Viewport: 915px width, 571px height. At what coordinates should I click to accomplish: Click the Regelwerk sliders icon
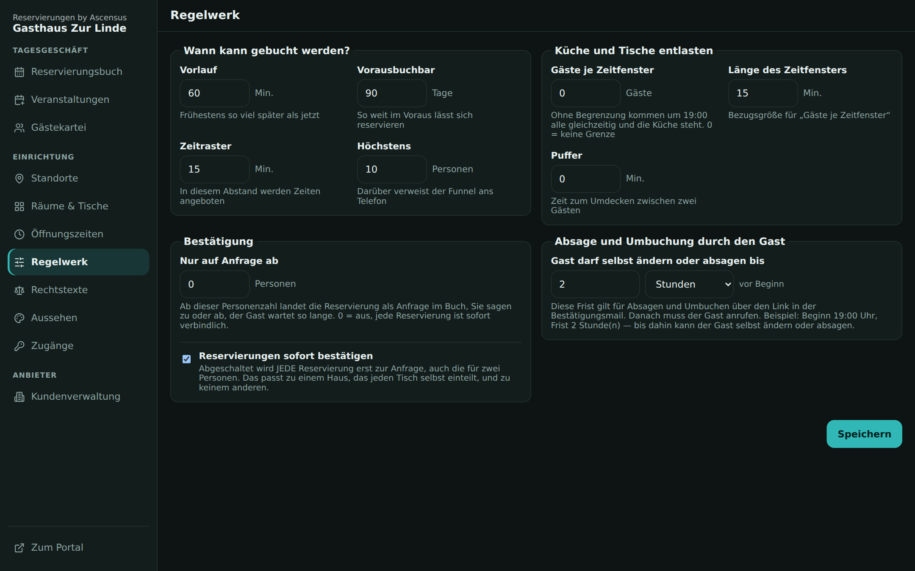pyautogui.click(x=19, y=262)
